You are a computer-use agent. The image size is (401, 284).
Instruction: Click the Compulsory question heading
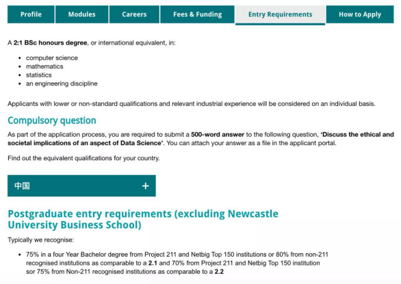click(x=52, y=120)
